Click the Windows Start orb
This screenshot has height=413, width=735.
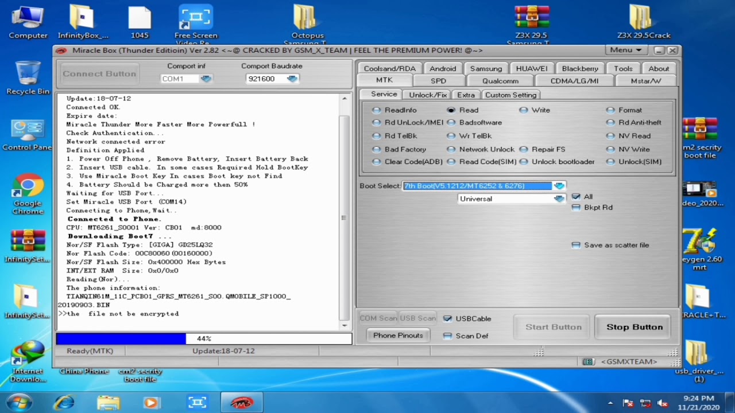coord(19,403)
